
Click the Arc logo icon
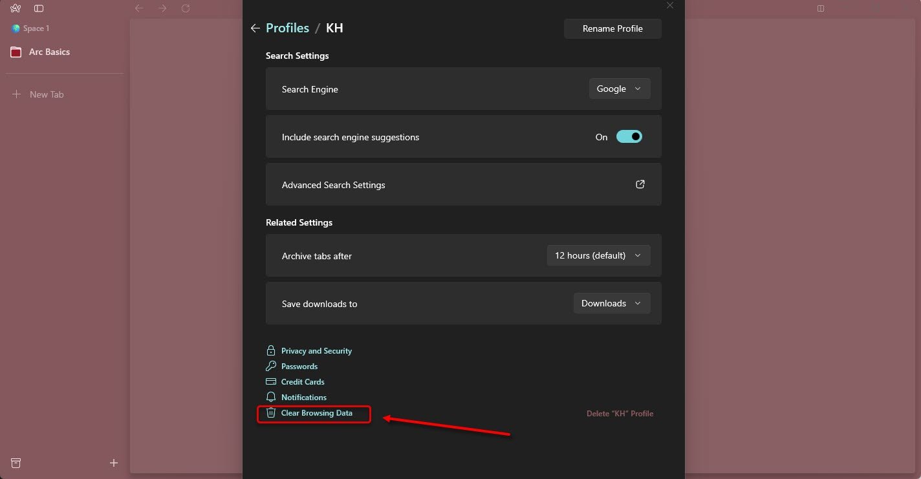click(x=16, y=8)
